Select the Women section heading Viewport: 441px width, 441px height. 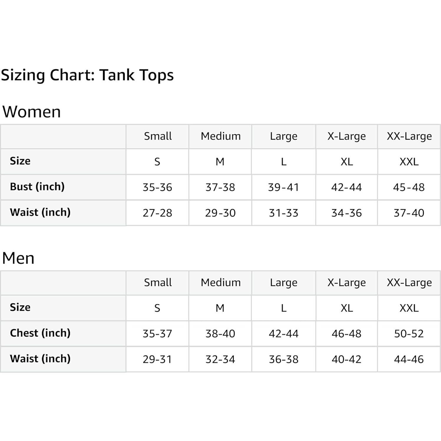pos(32,112)
